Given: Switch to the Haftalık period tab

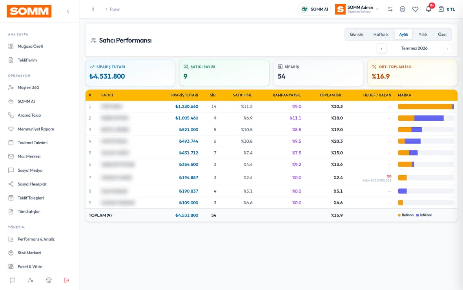Looking at the screenshot, I should click(x=381, y=34).
